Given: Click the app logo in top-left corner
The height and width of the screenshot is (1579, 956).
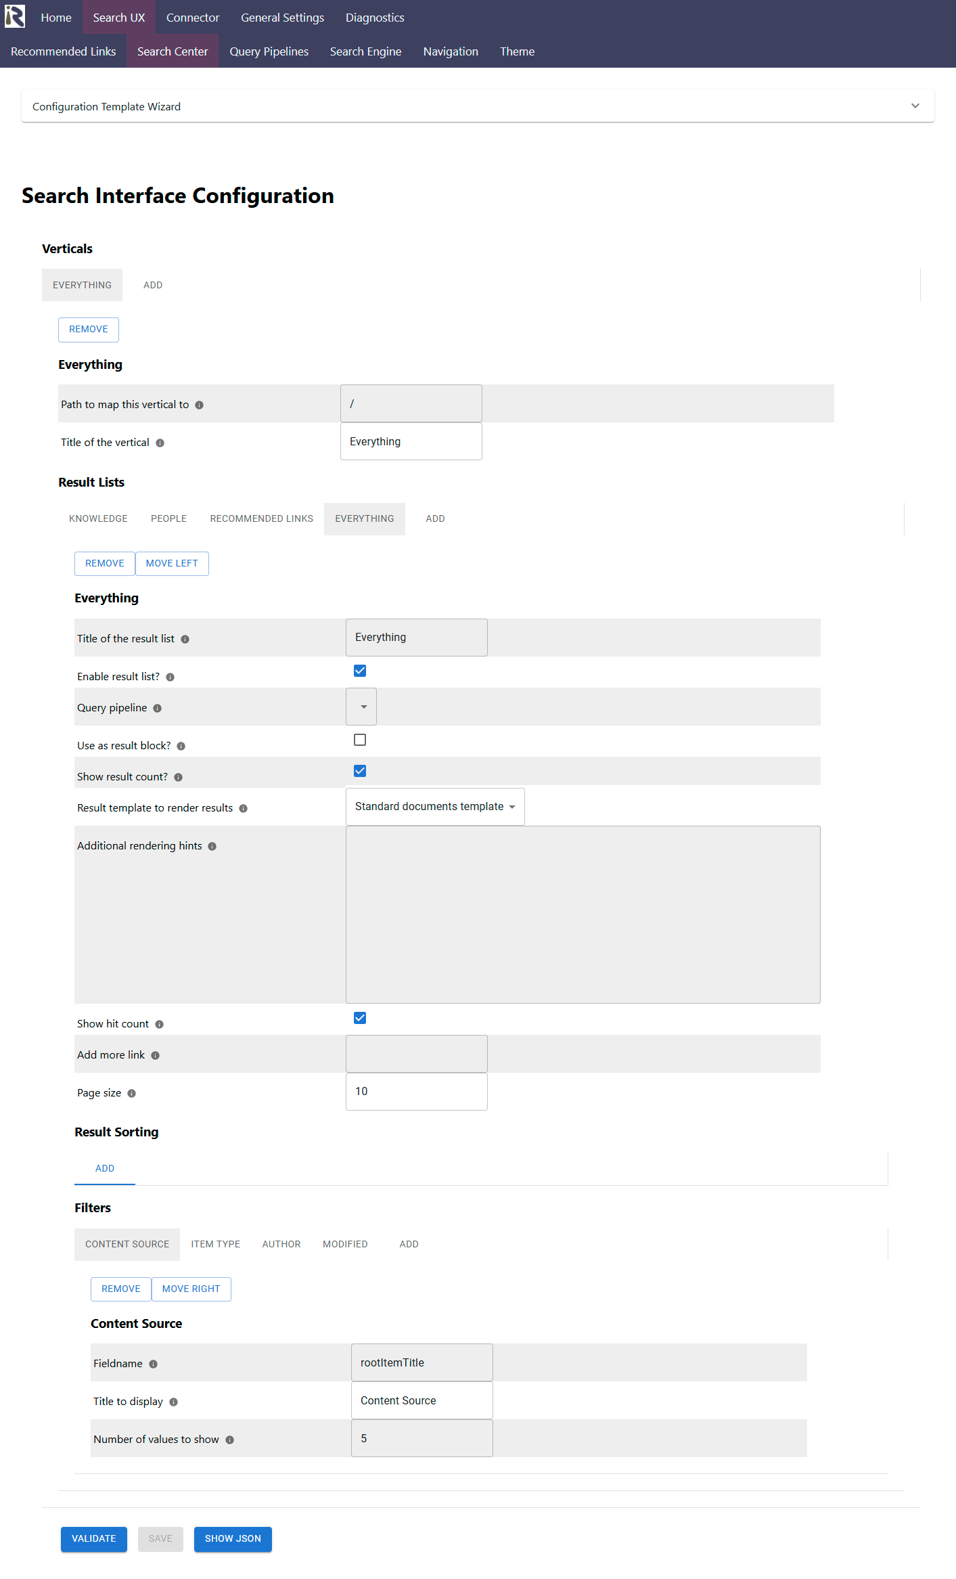Looking at the screenshot, I should [15, 16].
